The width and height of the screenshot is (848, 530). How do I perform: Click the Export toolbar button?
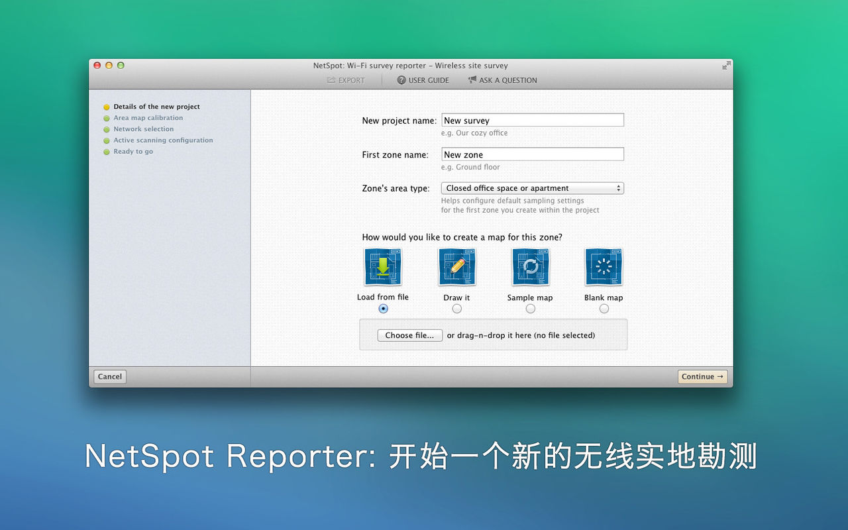point(346,80)
